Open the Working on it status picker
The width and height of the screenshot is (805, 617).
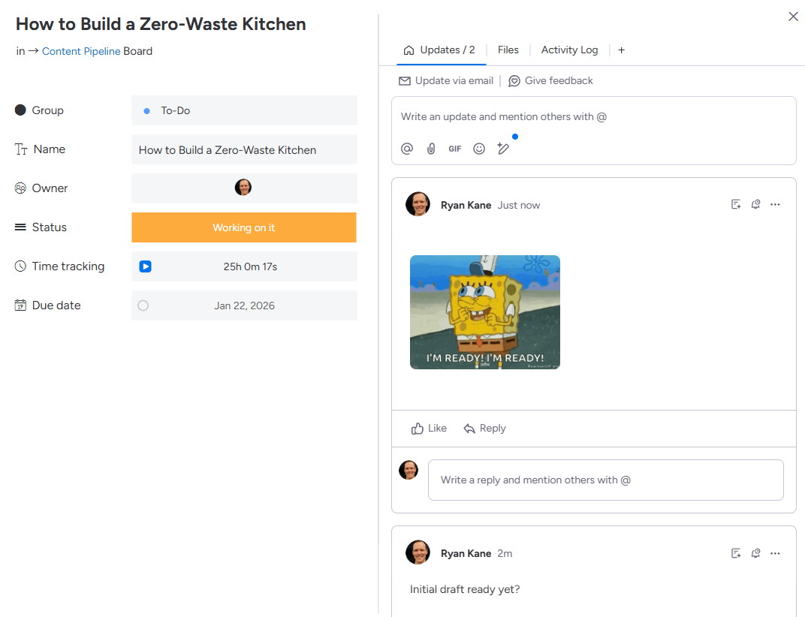(244, 227)
